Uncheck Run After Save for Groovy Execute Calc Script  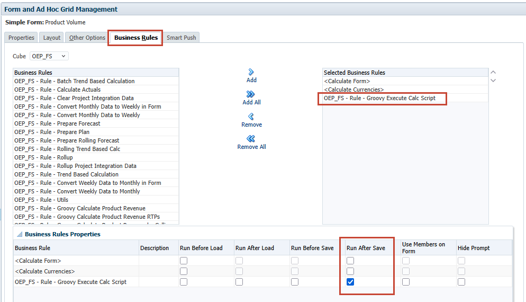pyautogui.click(x=350, y=282)
